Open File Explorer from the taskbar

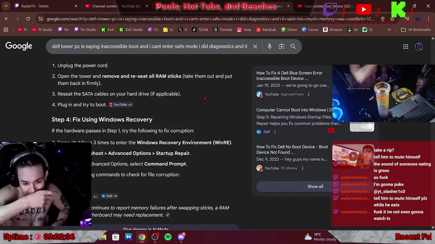(x=103, y=237)
